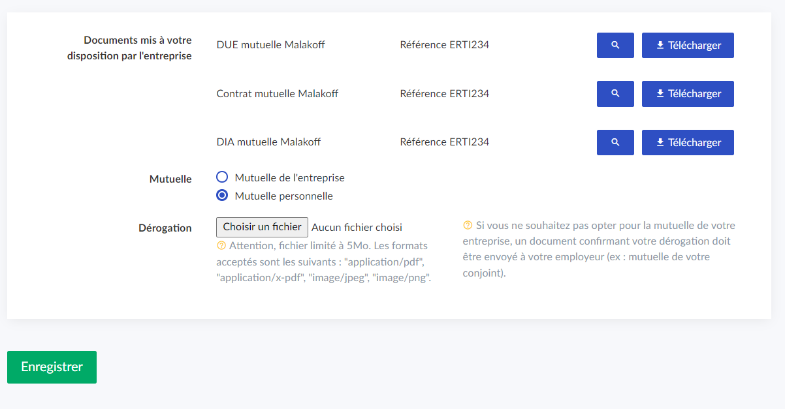Click the reference text in the Contrat row
This screenshot has width=785, height=409.
[x=444, y=93]
